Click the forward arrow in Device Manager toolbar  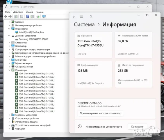pos(10,16)
